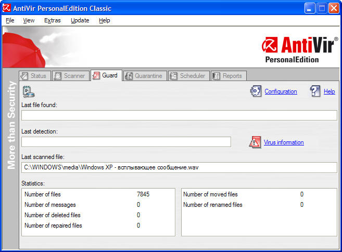Click the Scanner tab icon
The image size is (342, 252).
click(58, 76)
